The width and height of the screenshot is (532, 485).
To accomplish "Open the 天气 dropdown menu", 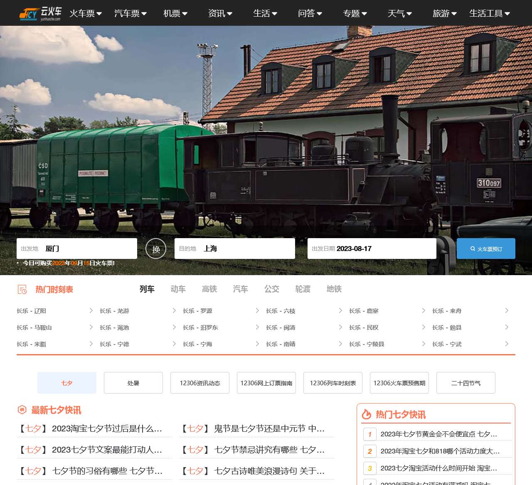I will tap(400, 13).
